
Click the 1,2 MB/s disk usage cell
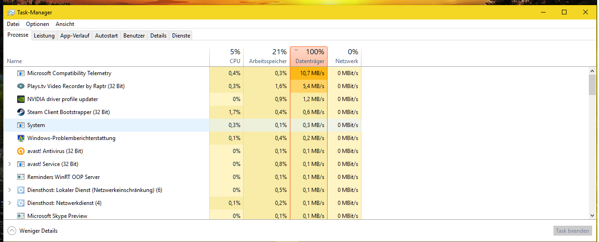[309, 99]
